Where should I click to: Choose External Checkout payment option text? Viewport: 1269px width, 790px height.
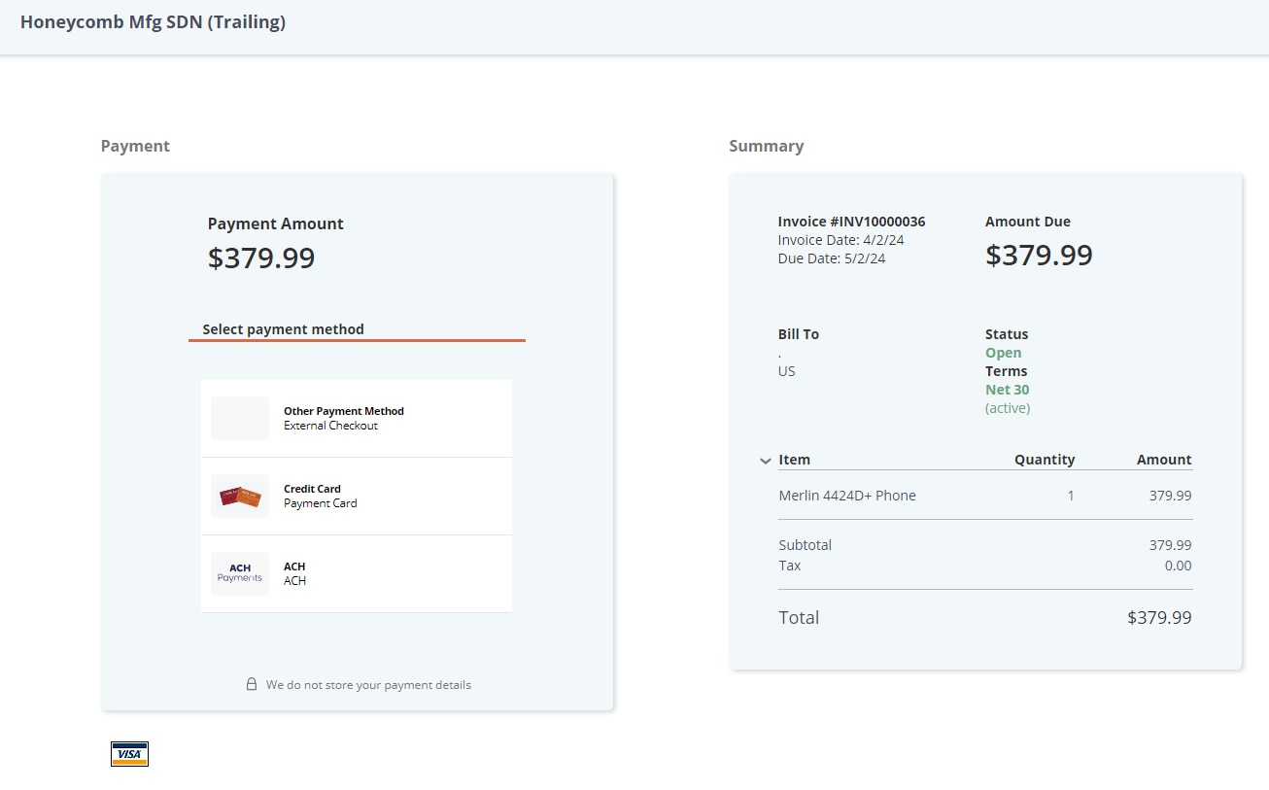click(330, 426)
